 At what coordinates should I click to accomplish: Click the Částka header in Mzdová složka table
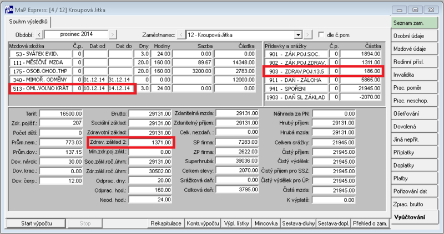[246, 46]
